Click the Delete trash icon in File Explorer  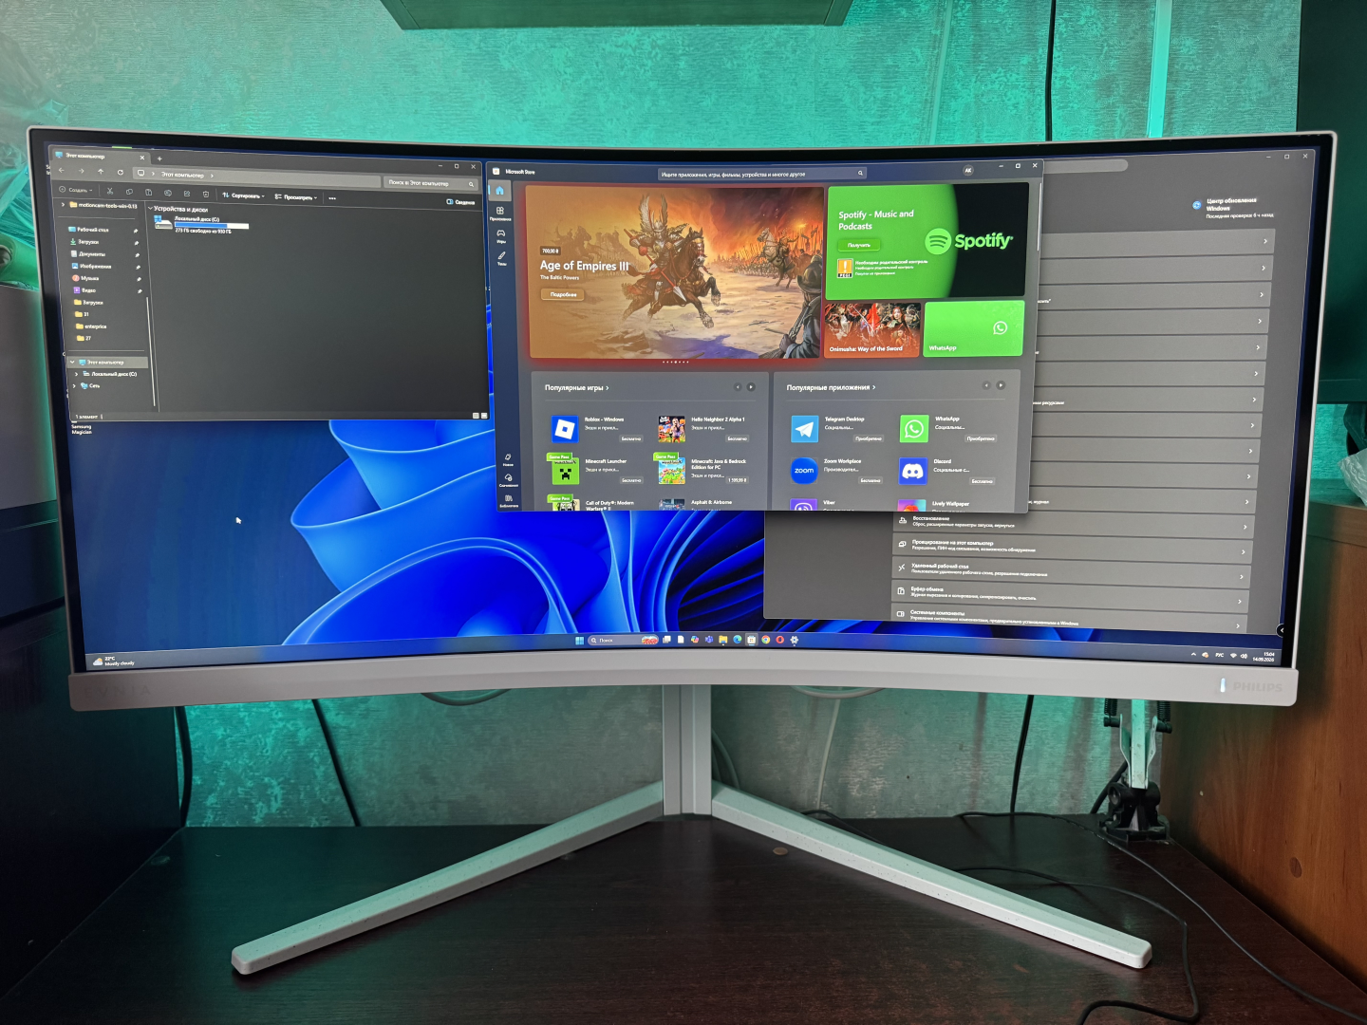pos(205,194)
